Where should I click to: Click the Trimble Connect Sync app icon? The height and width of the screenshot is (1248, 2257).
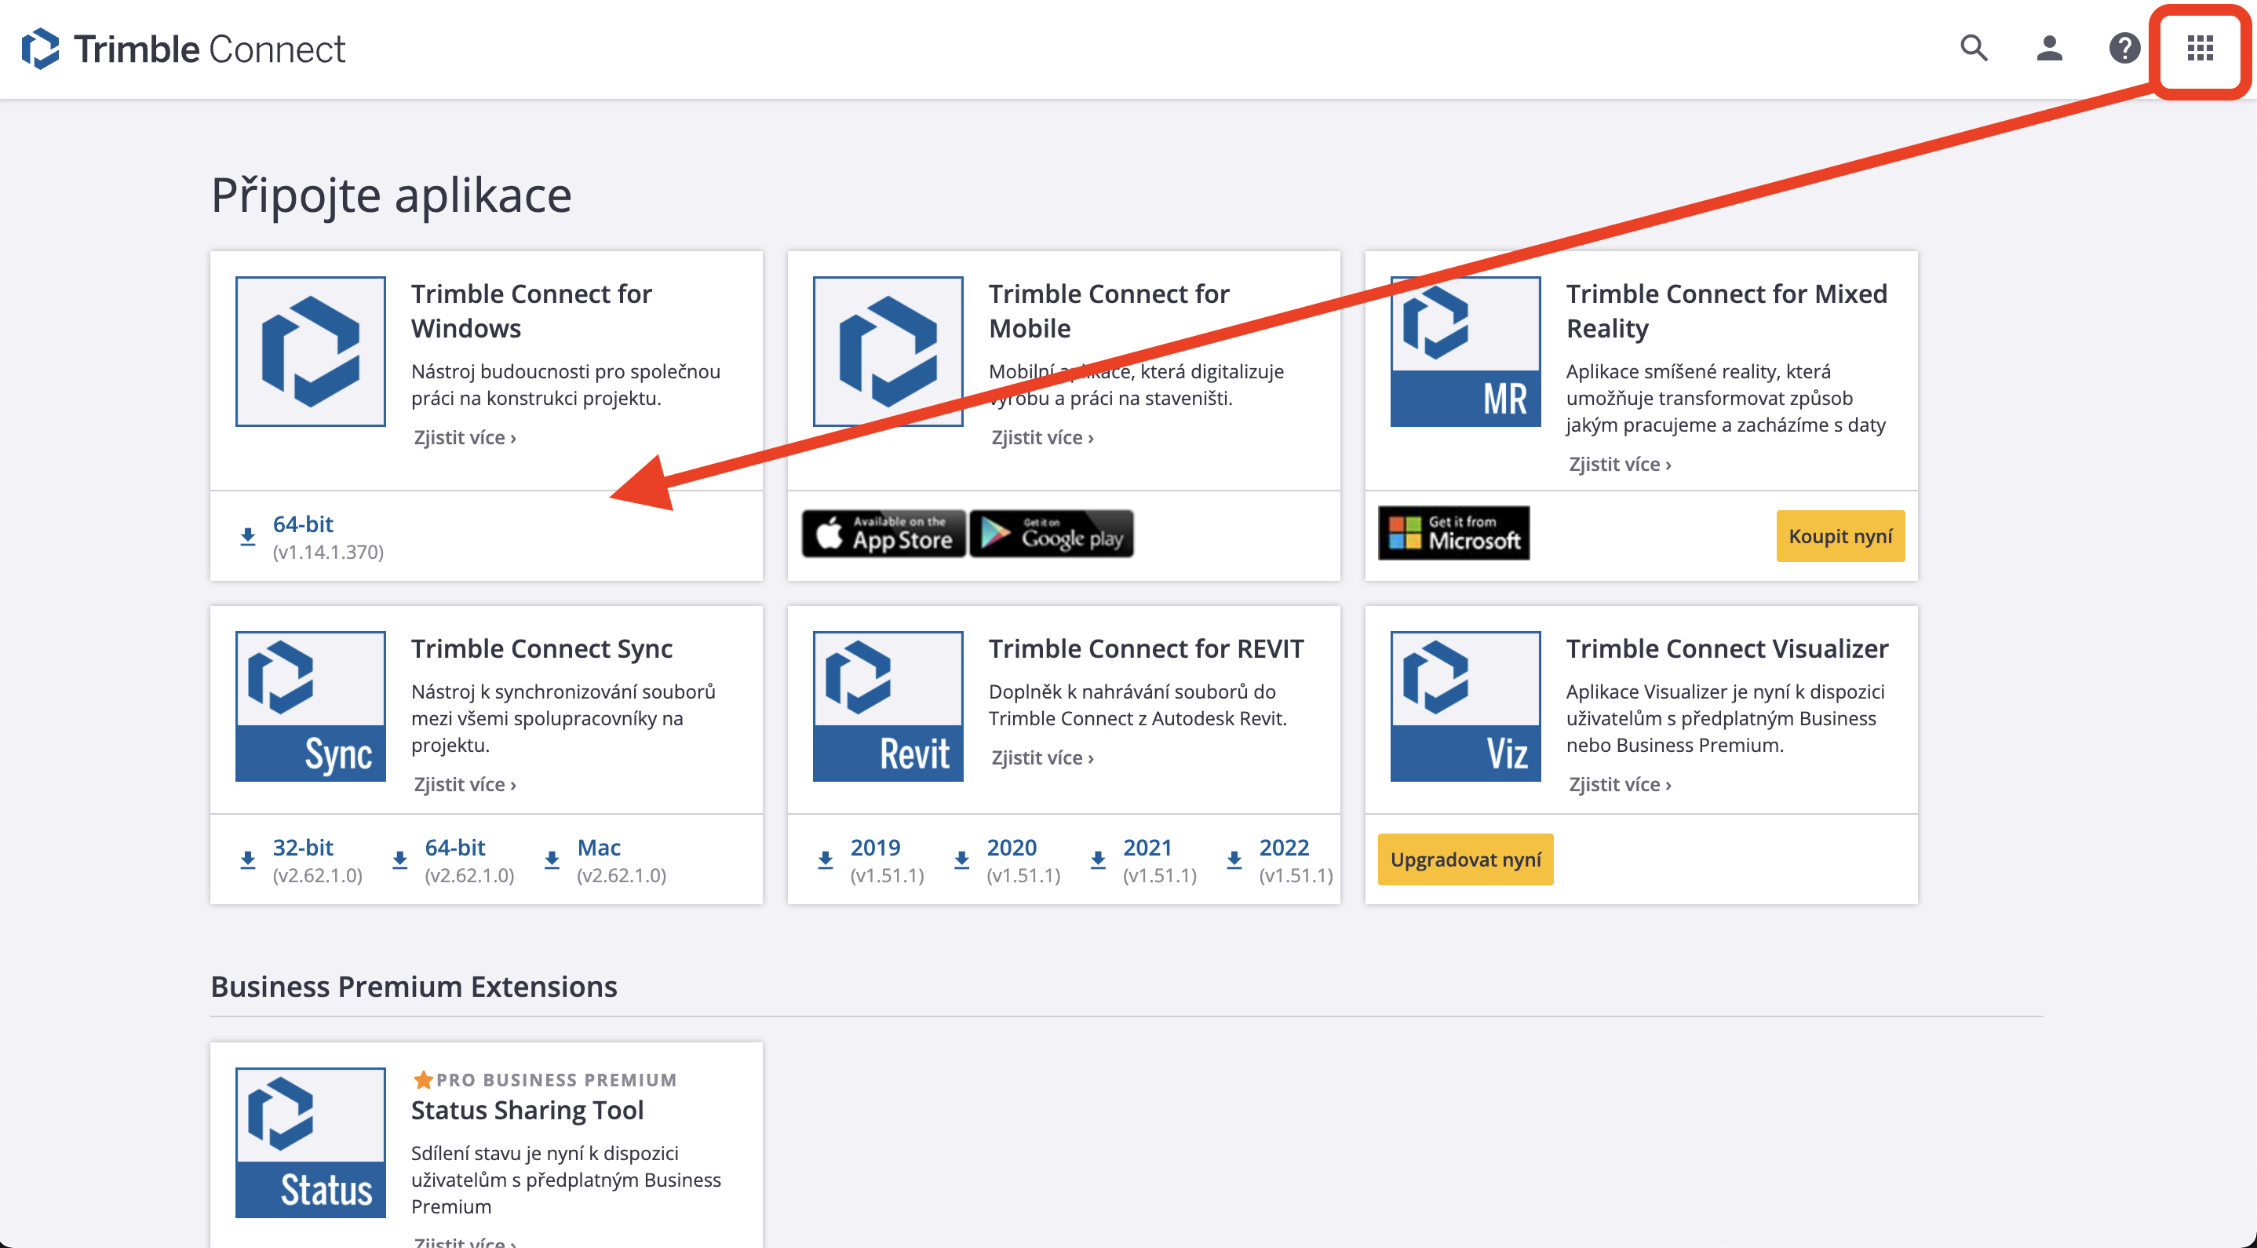pyautogui.click(x=310, y=706)
